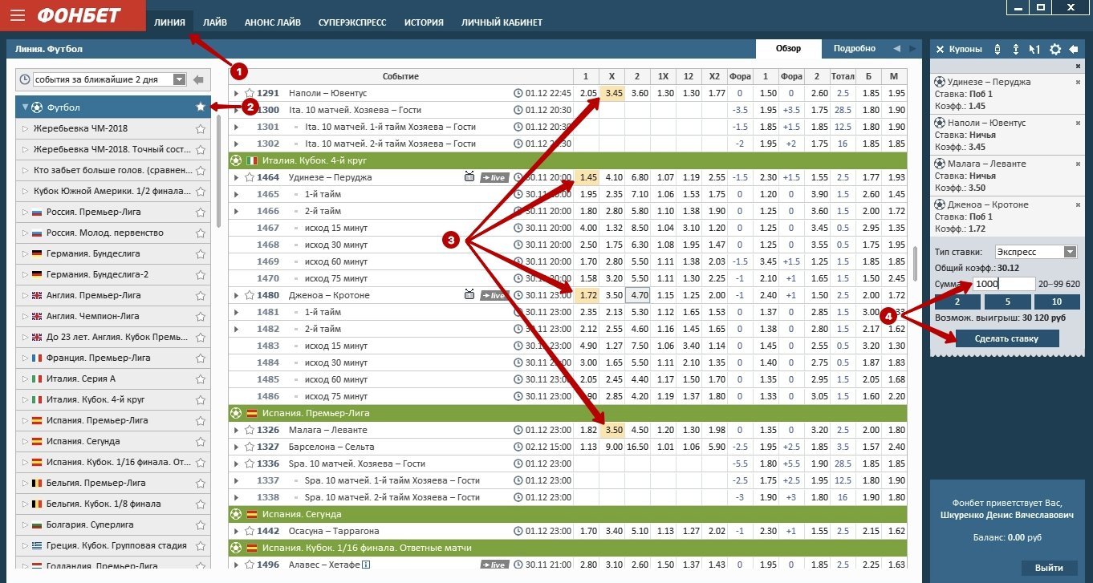This screenshot has width=1093, height=583.
Task: Click the one-click bet cursor icon in Купоны
Action: [x=1035, y=49]
